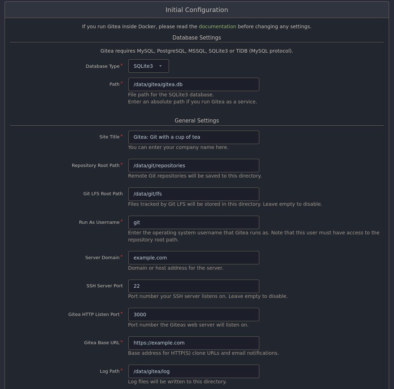Click the Gitea Base URL label
This screenshot has height=389, width=394.
point(102,343)
